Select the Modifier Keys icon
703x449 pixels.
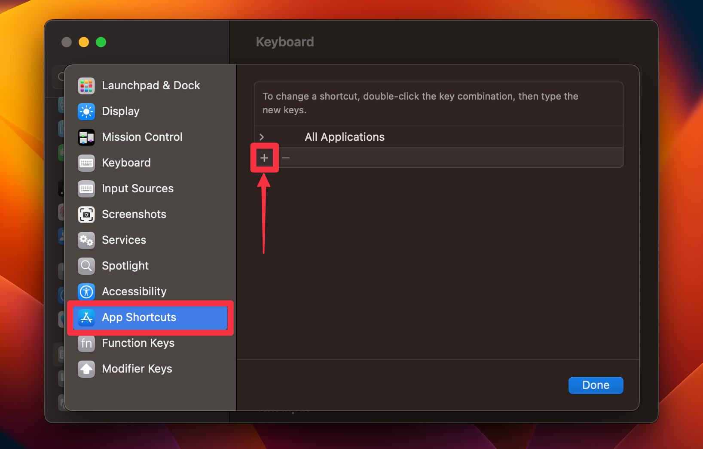point(86,369)
